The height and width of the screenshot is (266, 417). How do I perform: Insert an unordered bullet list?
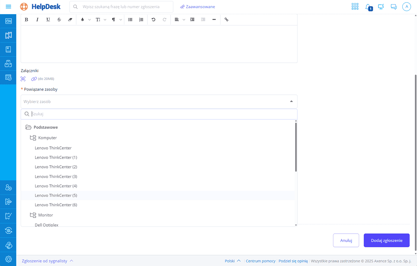coord(130,20)
